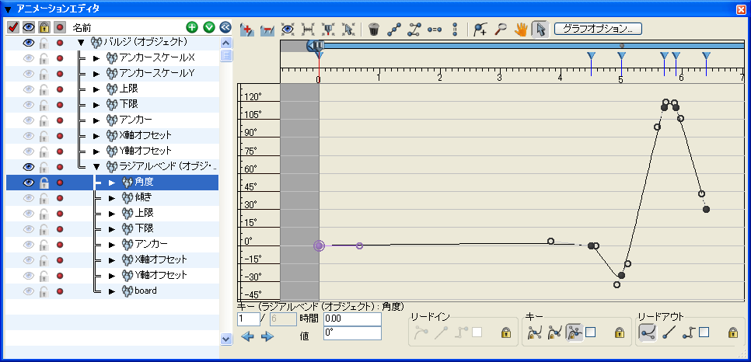Collapse the バルジ (オブジェクト) tree node

pos(81,43)
